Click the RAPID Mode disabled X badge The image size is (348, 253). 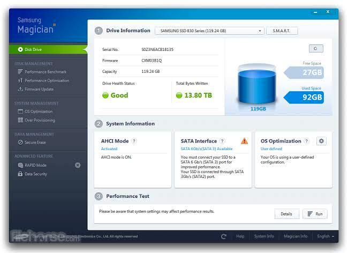point(78,165)
